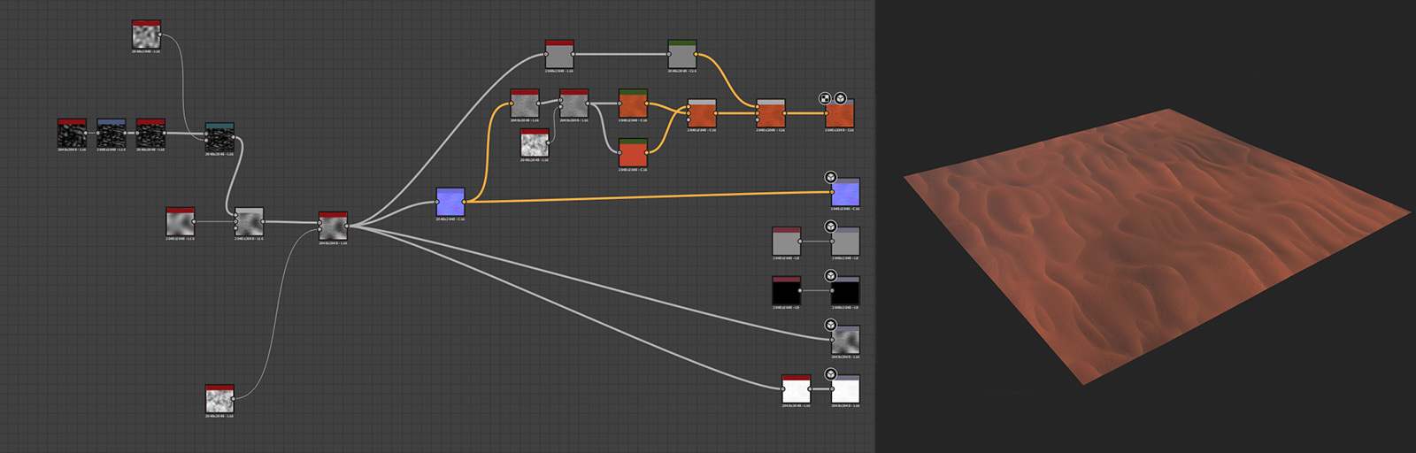Viewport: 1416px width, 453px height.
Task: Select the red-header uniform black node
Action: pos(786,290)
